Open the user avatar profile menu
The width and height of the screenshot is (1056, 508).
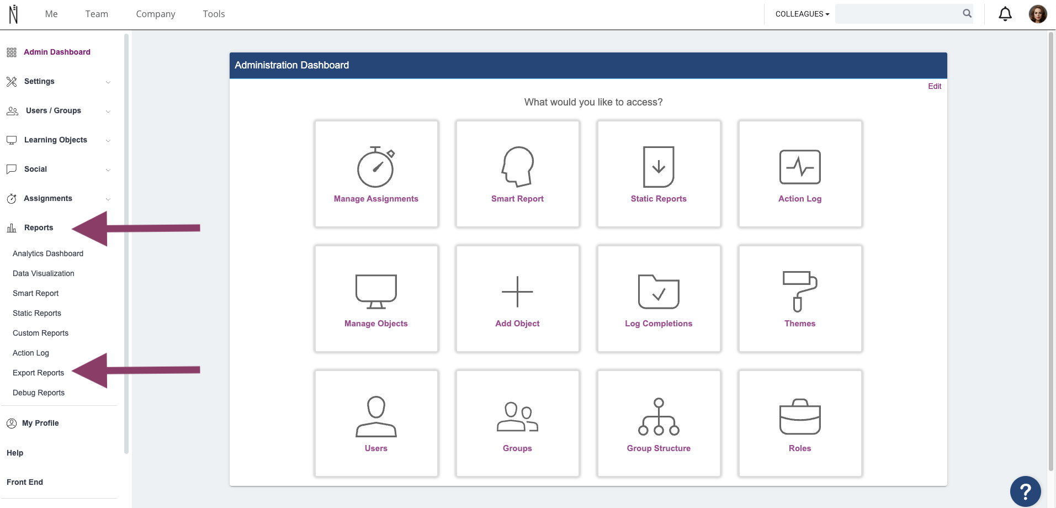pos(1038,14)
